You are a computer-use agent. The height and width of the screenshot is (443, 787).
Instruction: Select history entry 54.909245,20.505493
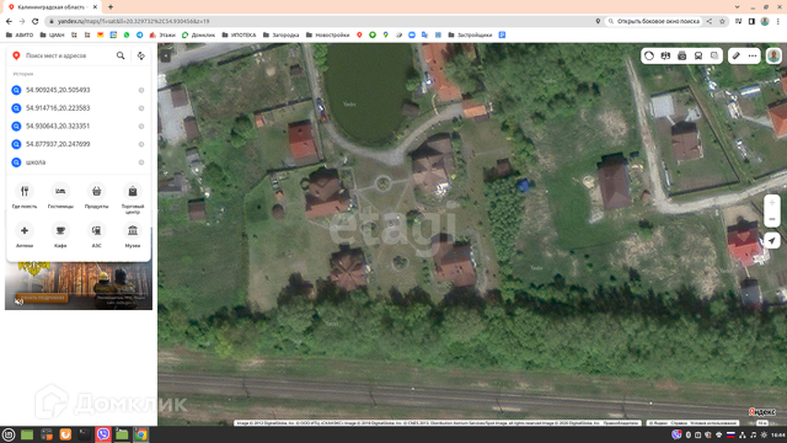tap(78, 90)
